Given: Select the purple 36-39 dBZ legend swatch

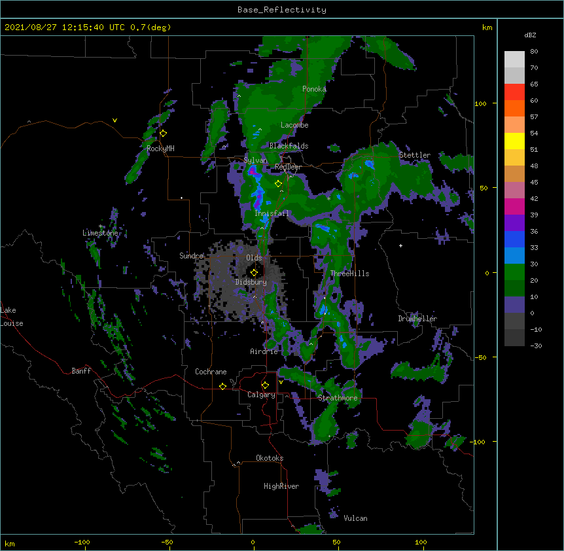Looking at the screenshot, I should click(x=514, y=223).
